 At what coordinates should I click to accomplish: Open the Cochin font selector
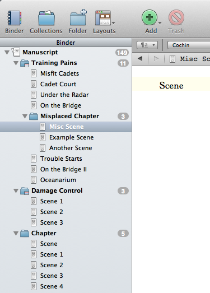point(189,45)
